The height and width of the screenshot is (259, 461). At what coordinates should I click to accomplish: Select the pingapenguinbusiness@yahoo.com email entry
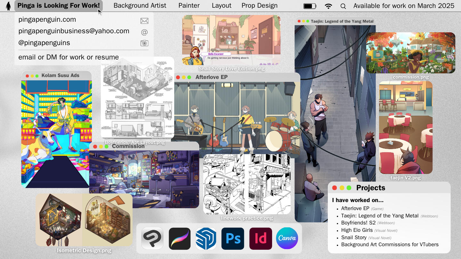click(74, 31)
